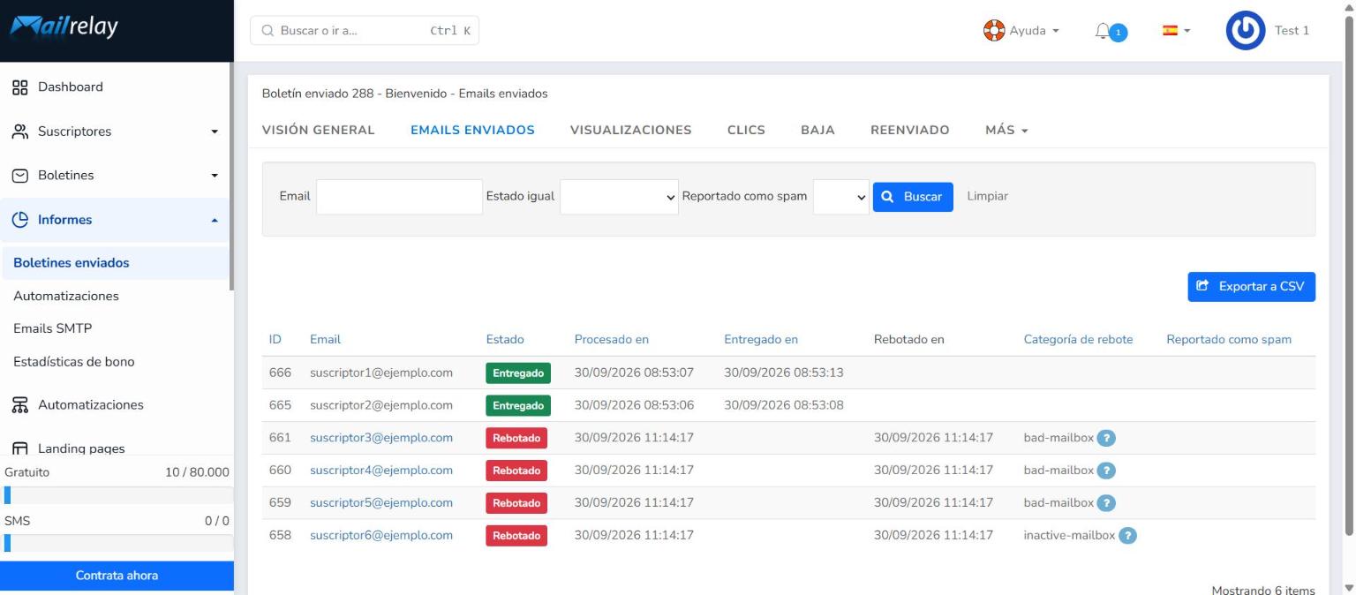Click the Suscriptores people icon
The width and height of the screenshot is (1356, 595).
[19, 132]
